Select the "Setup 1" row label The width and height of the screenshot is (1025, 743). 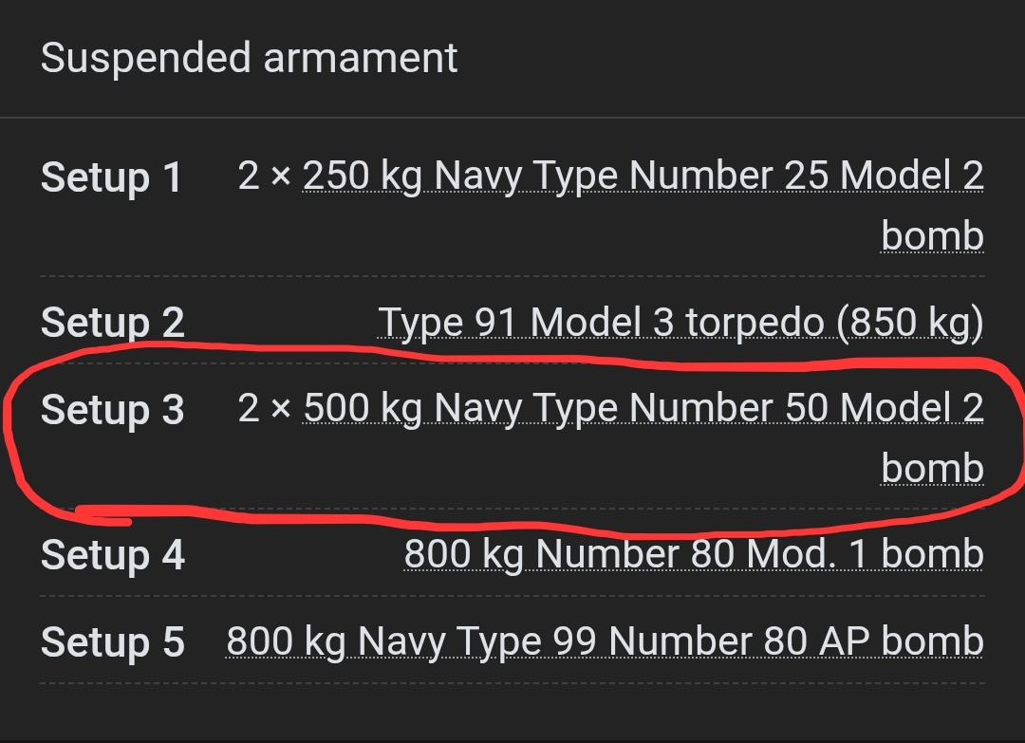click(111, 178)
